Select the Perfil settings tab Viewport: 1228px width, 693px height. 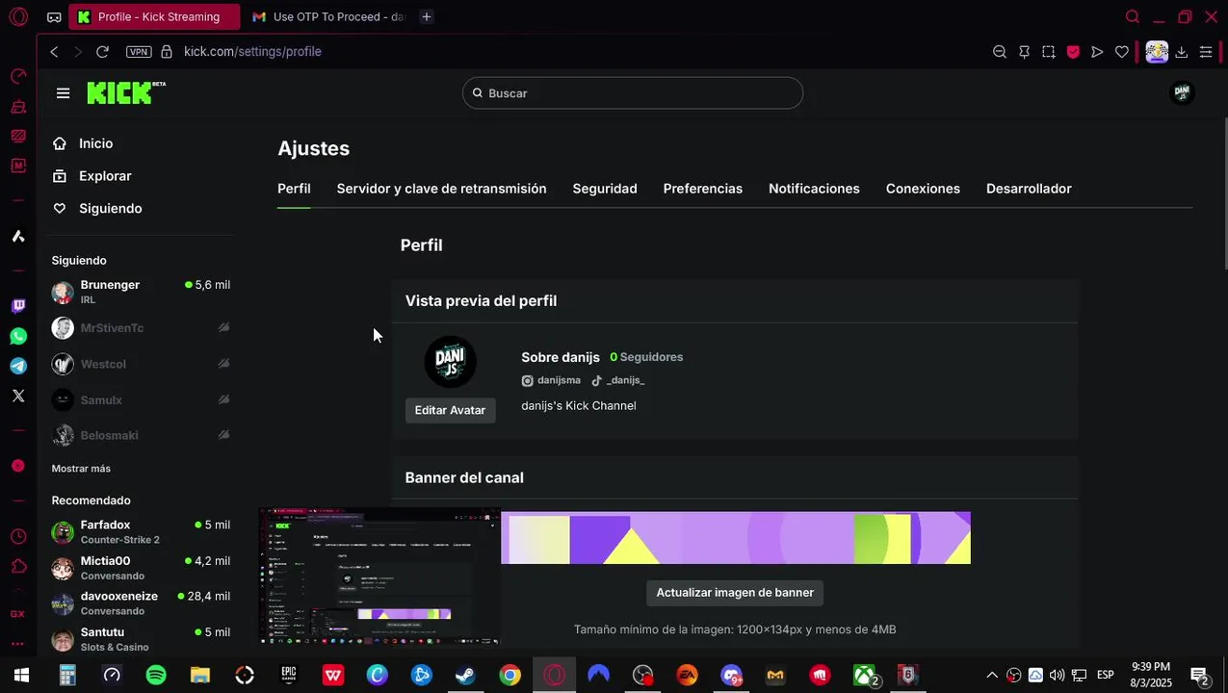click(294, 189)
